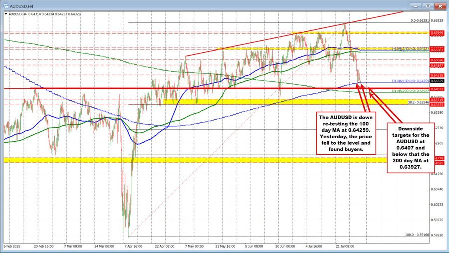The width and height of the screenshot is (449, 253).
Task: Click the D1 MA:200 label 0.63927
Action: click(x=411, y=91)
